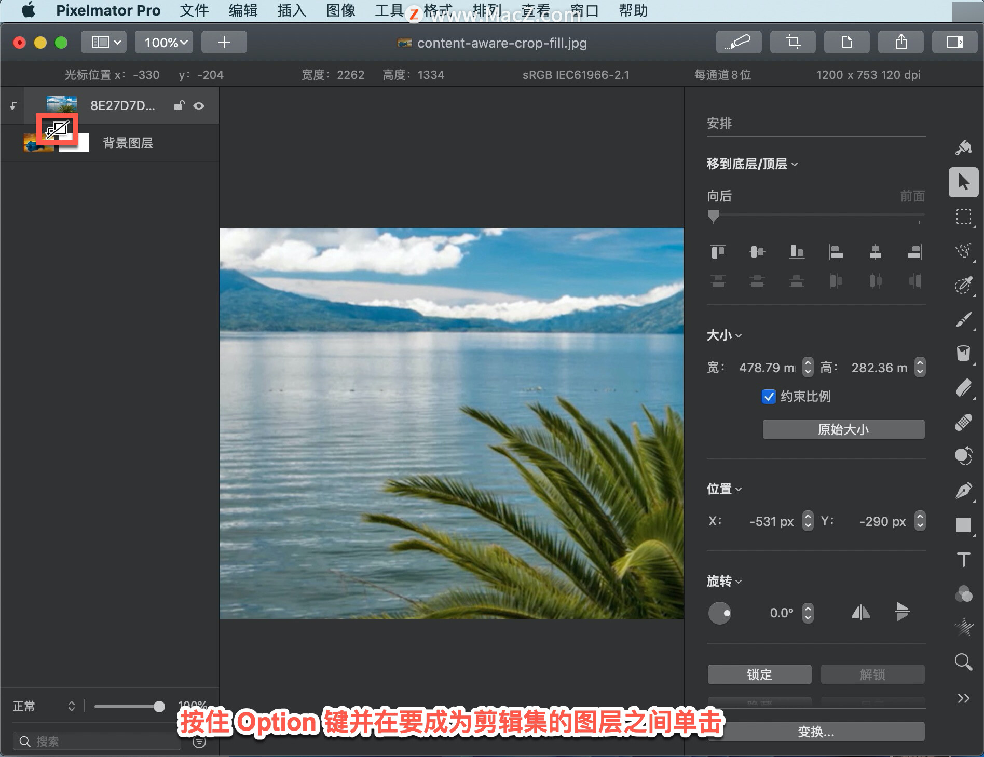Select the Style/paint tool at toolbar top
Image resolution: width=984 pixels, height=757 pixels.
964,148
